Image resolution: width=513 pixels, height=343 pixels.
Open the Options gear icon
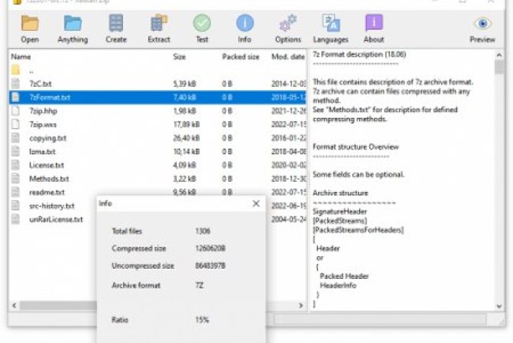(287, 24)
